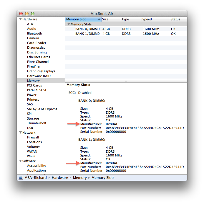Click the MBA-Richard computer icon
The height and width of the screenshot is (204, 204).
tap(21, 178)
